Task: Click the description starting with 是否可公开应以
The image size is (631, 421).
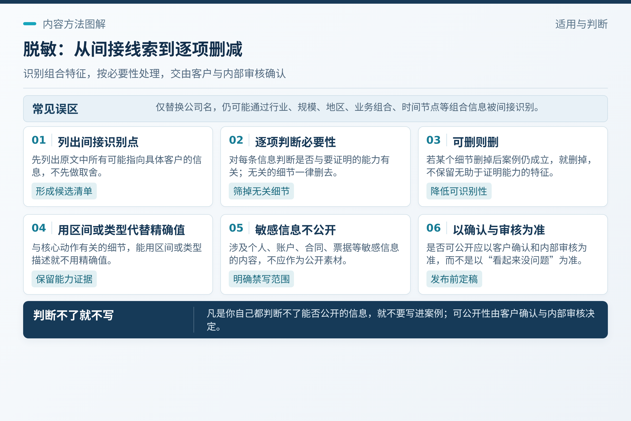Action: (507, 254)
